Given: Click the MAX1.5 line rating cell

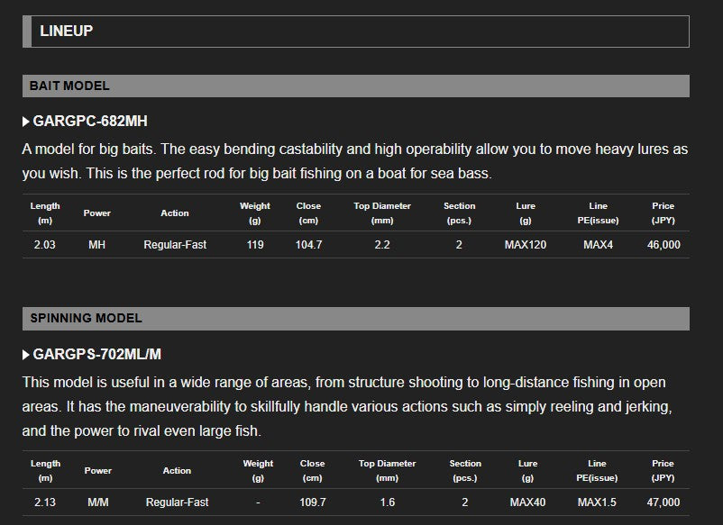Looking at the screenshot, I should tap(597, 502).
